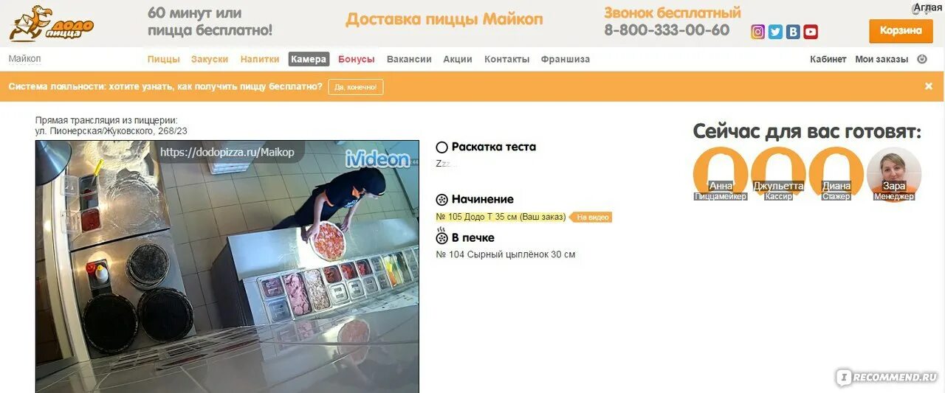Image resolution: width=945 pixels, height=393 pixels.
Task: Select the Майкоп city selector
Action: (x=25, y=59)
